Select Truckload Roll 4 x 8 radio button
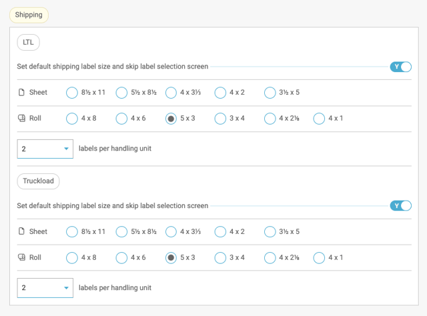The height and width of the screenshot is (316, 427). coord(72,257)
